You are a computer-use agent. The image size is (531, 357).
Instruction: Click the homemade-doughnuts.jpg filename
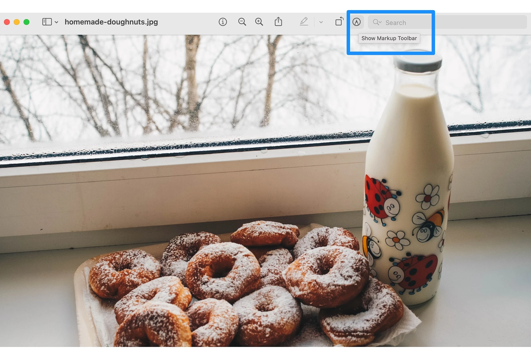pyautogui.click(x=112, y=22)
